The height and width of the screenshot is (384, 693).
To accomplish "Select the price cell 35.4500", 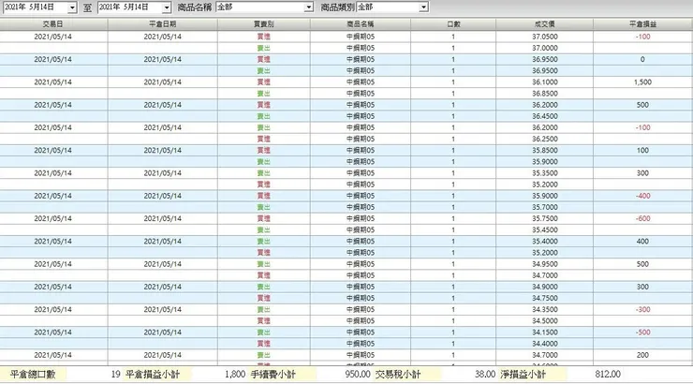I will pyautogui.click(x=544, y=230).
